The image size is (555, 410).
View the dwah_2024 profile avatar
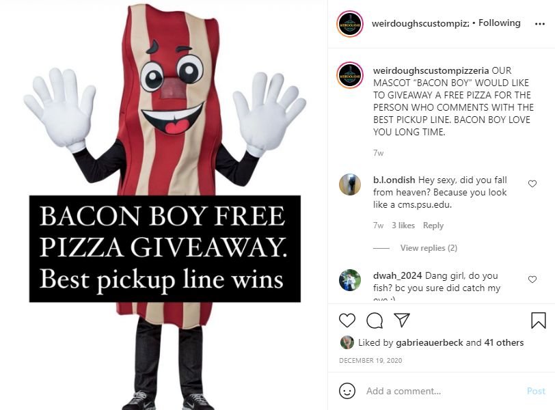tap(350, 279)
